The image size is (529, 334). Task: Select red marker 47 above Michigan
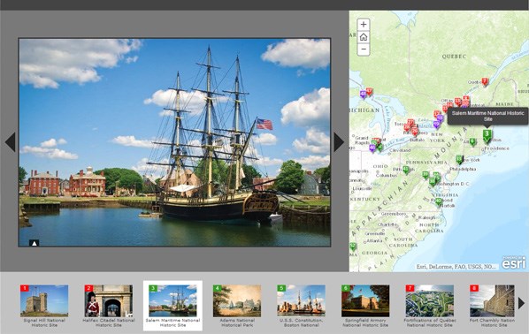coord(370,92)
